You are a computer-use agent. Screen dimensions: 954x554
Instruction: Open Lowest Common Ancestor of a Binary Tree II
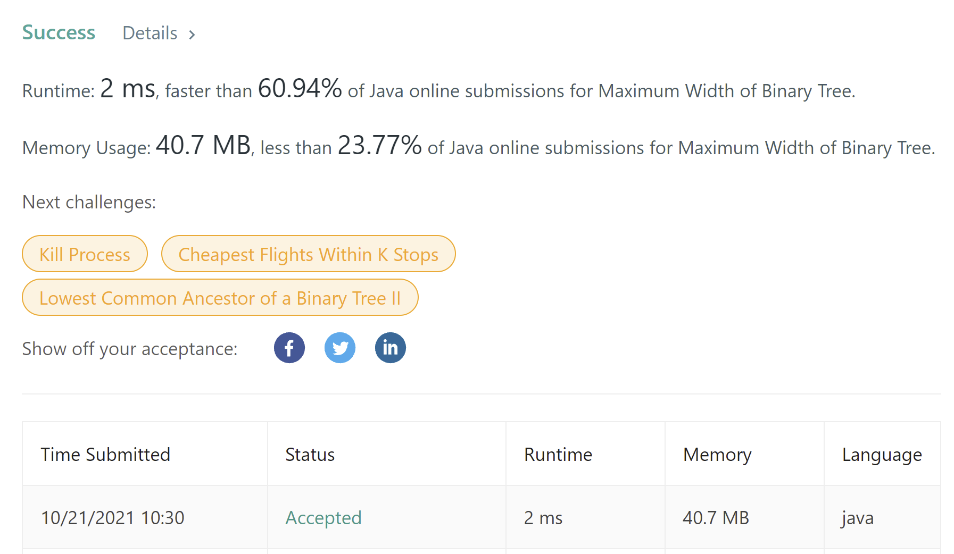point(220,298)
